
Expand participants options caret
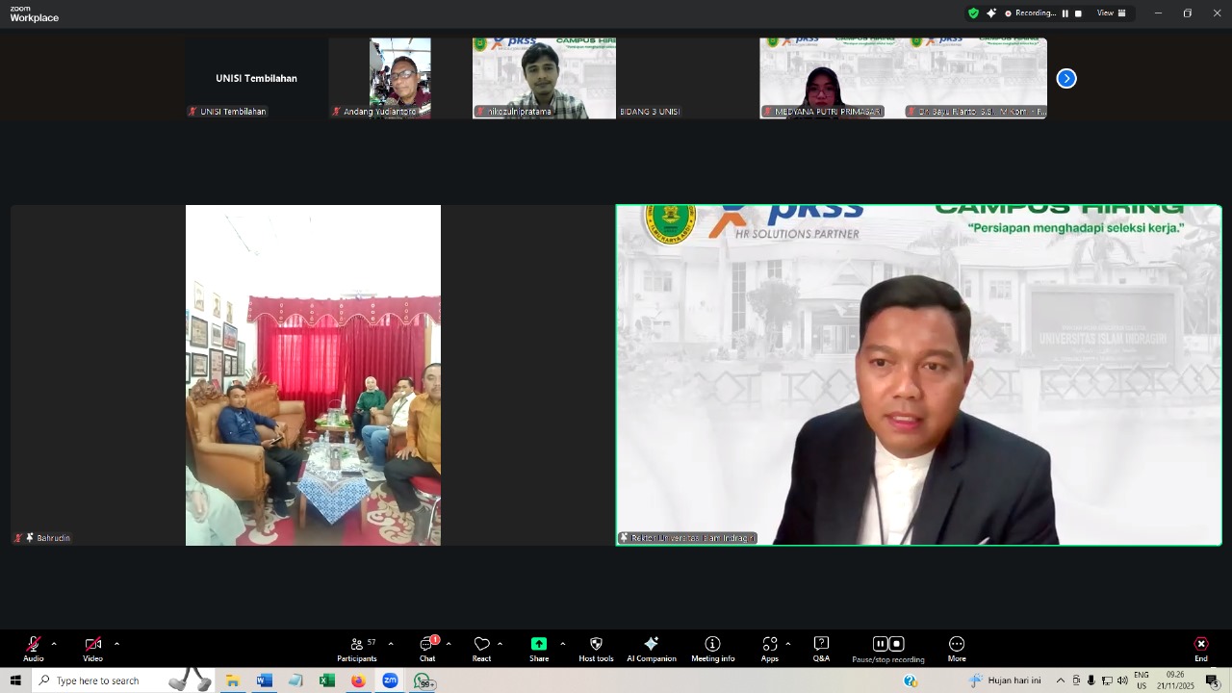point(390,644)
